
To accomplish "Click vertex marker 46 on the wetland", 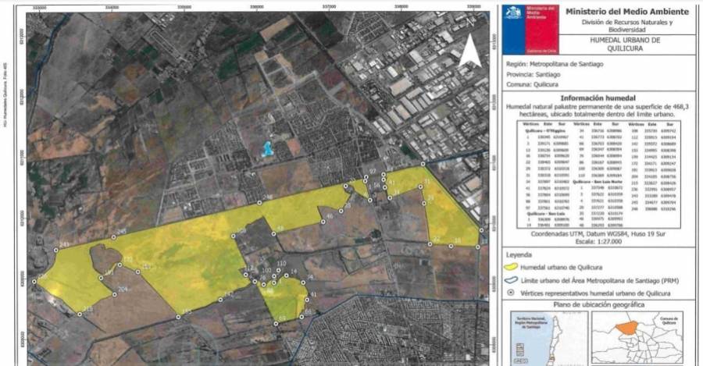I will pyautogui.click(x=322, y=222).
